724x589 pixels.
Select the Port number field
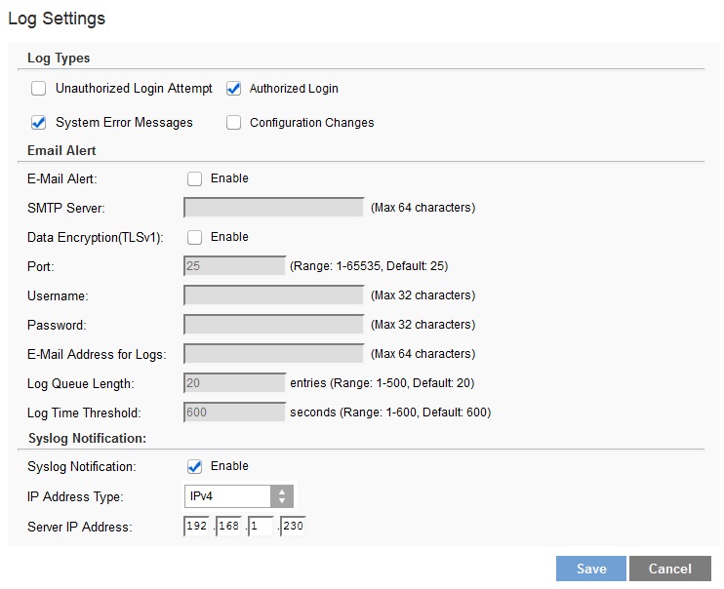coord(234,265)
